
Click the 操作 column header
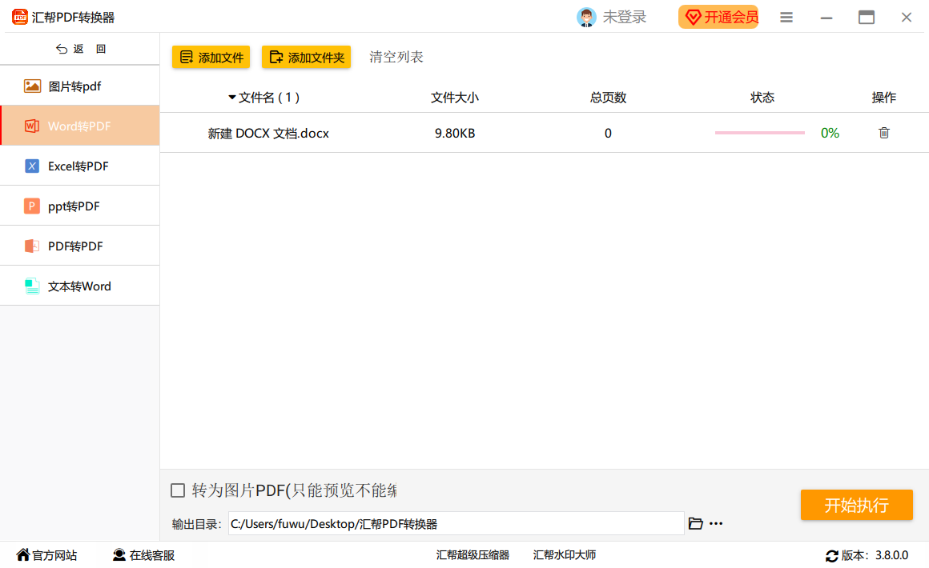(x=883, y=98)
